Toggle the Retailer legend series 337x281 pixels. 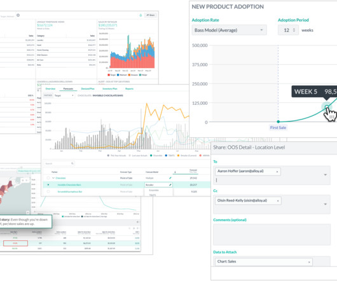tap(187, 156)
